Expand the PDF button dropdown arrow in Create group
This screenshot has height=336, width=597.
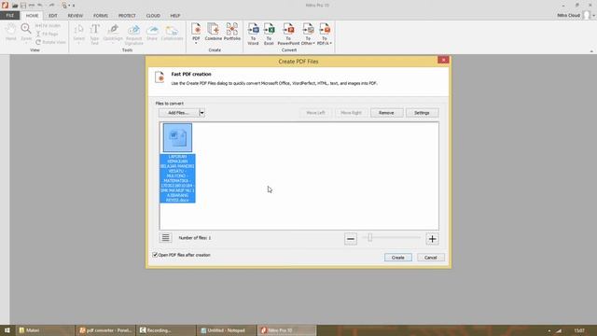tap(196, 43)
